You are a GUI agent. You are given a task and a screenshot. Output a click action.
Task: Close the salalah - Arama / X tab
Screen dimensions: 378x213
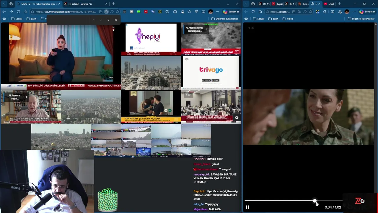click(106, 4)
